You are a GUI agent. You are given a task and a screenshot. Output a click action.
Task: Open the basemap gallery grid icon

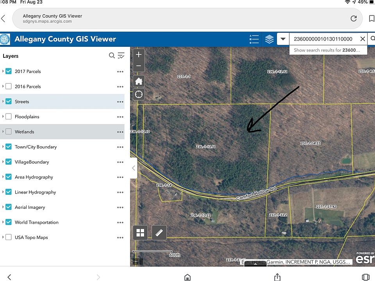pos(140,233)
